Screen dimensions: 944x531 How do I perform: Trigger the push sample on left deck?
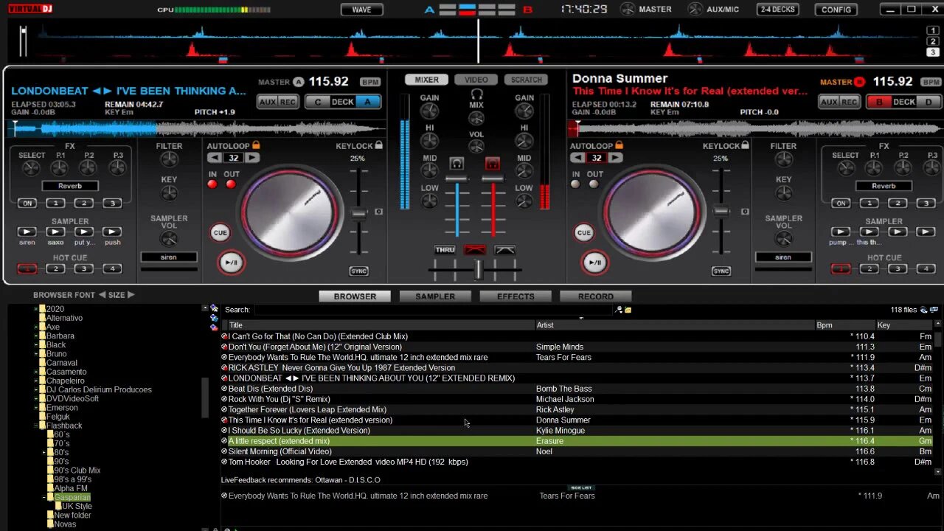click(112, 232)
